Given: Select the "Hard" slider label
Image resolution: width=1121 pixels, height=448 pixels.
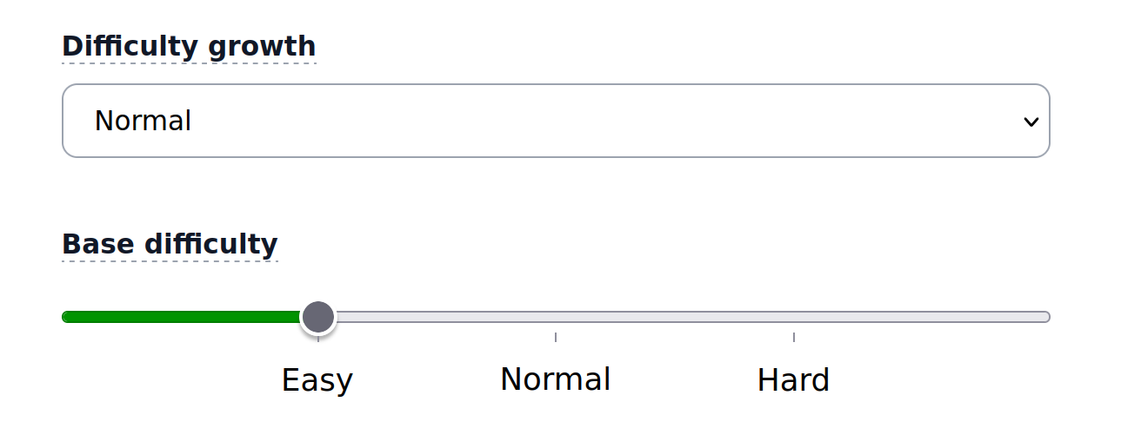Looking at the screenshot, I should [x=793, y=380].
